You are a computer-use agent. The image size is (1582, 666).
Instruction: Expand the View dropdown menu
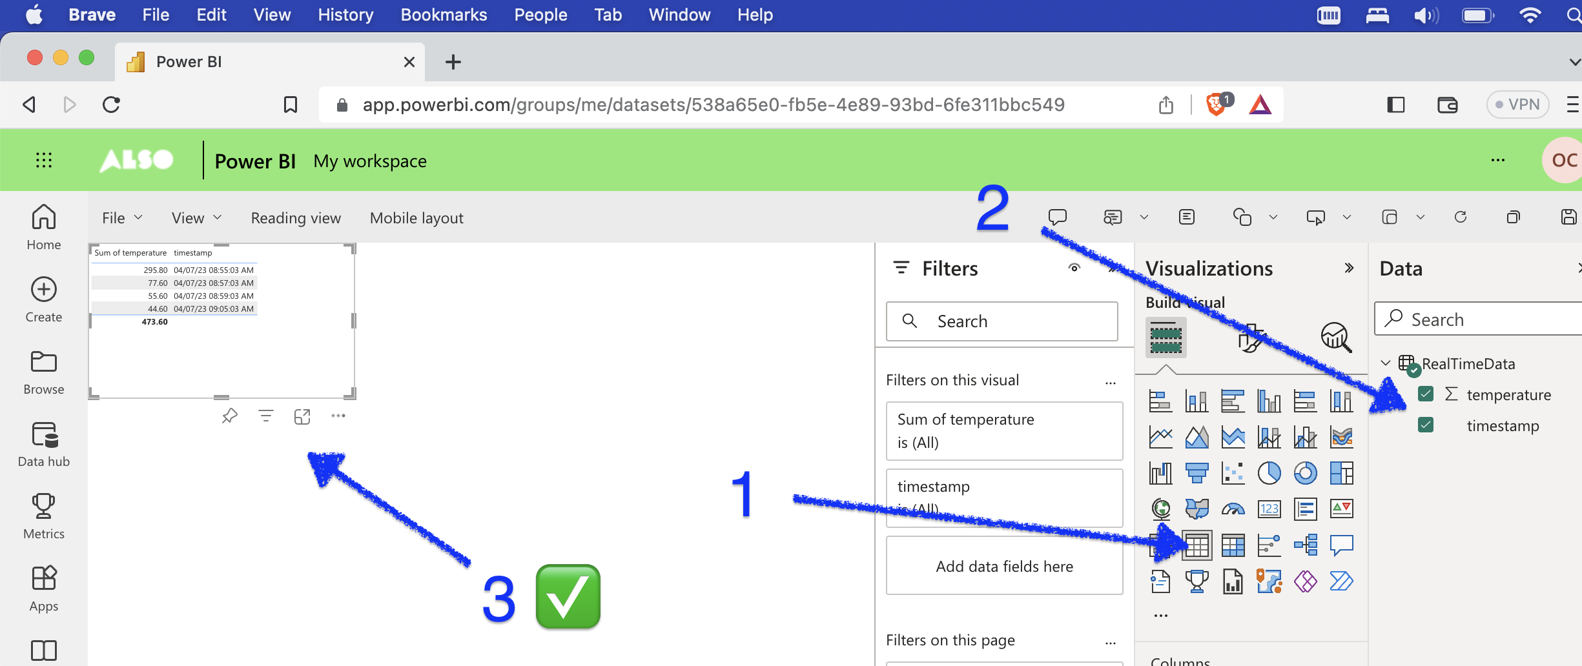tap(196, 218)
